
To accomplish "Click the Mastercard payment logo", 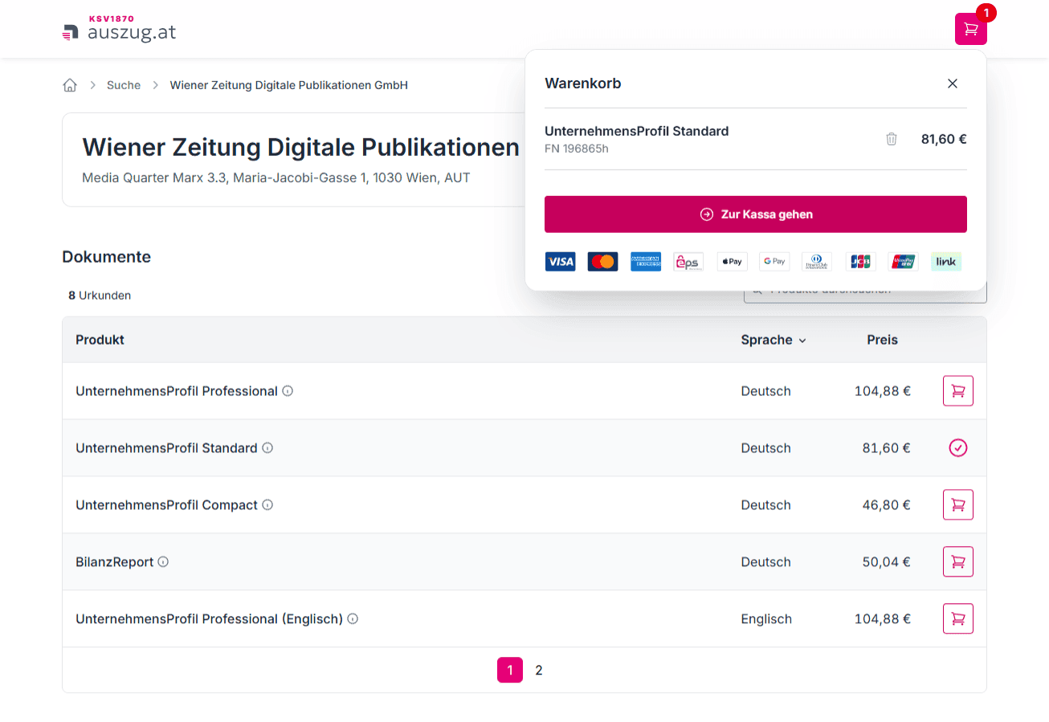I will click(602, 262).
